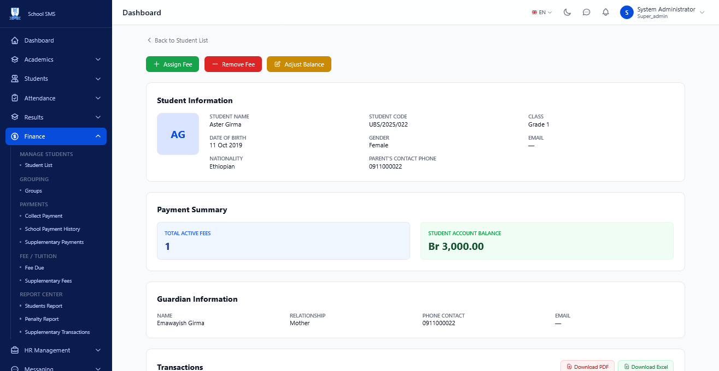Open School Payment History
The width and height of the screenshot is (719, 371).
click(52, 229)
